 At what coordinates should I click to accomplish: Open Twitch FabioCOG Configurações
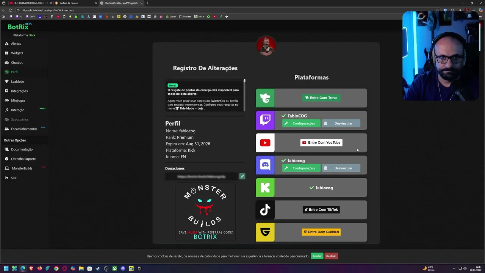[x=301, y=124]
